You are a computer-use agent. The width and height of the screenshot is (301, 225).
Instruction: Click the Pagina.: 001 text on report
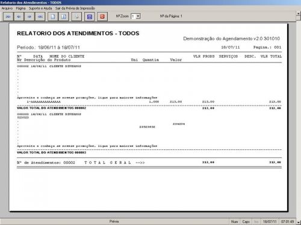267,47
